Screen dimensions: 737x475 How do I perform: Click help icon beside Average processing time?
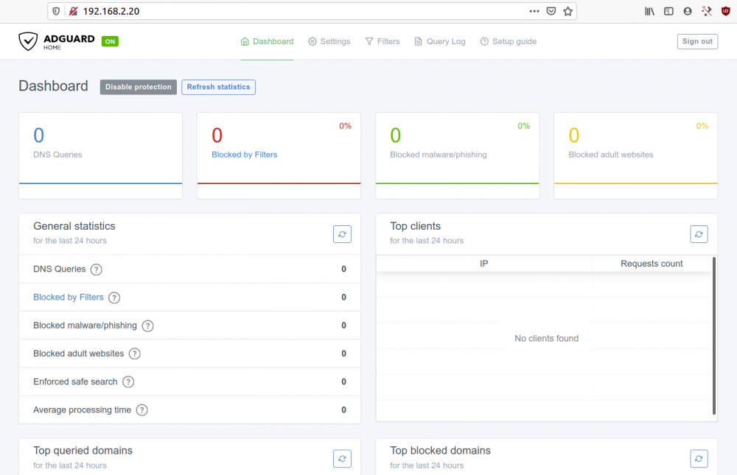[x=142, y=410]
